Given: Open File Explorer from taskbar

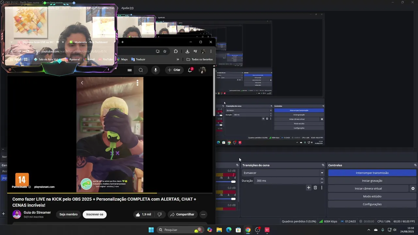Looking at the screenshot, I should pos(219,230).
